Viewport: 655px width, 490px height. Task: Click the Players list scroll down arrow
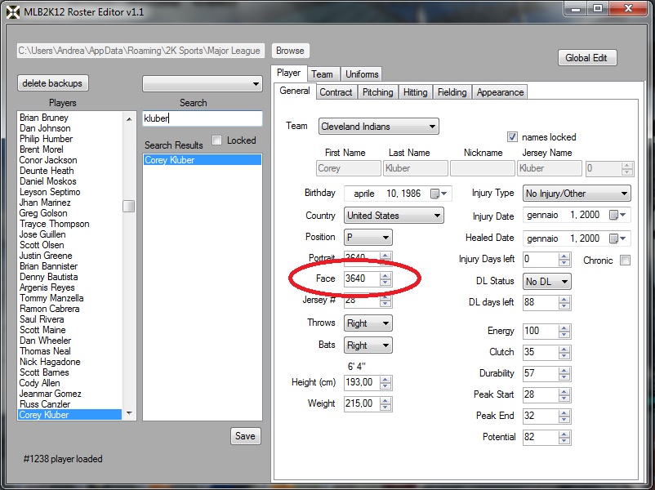pyautogui.click(x=129, y=413)
